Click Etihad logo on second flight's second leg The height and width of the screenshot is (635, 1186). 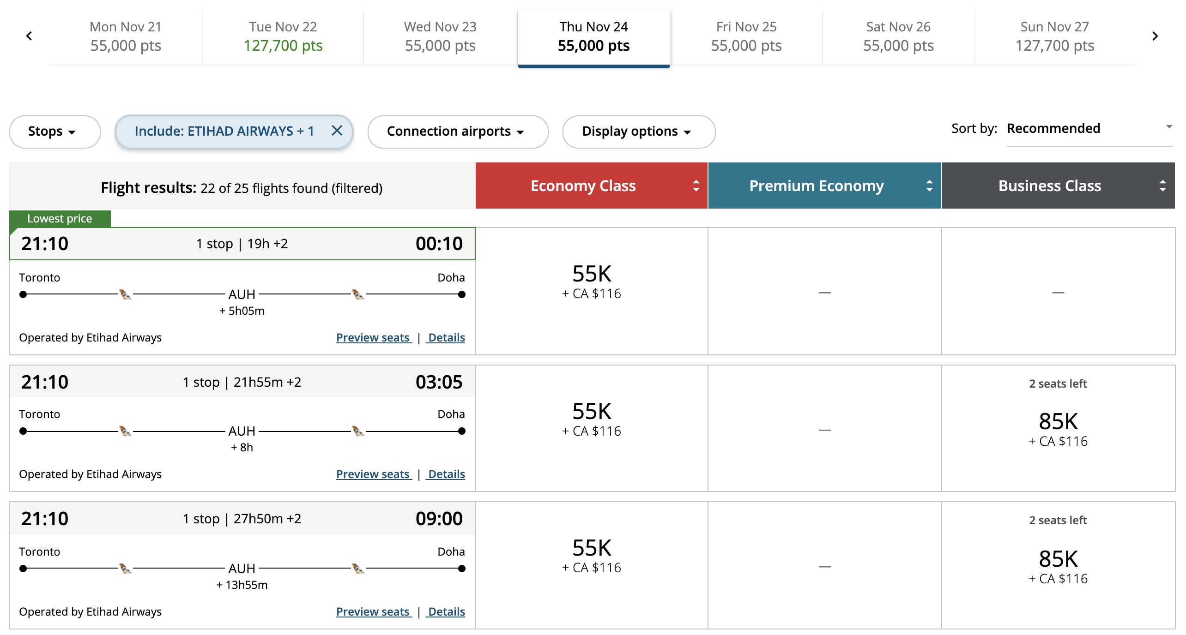[x=358, y=431]
